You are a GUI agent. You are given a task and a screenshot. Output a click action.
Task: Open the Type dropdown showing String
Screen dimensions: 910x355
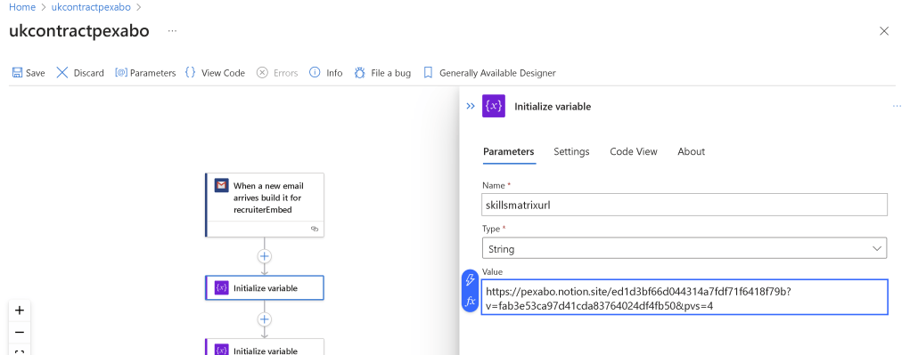tap(685, 248)
